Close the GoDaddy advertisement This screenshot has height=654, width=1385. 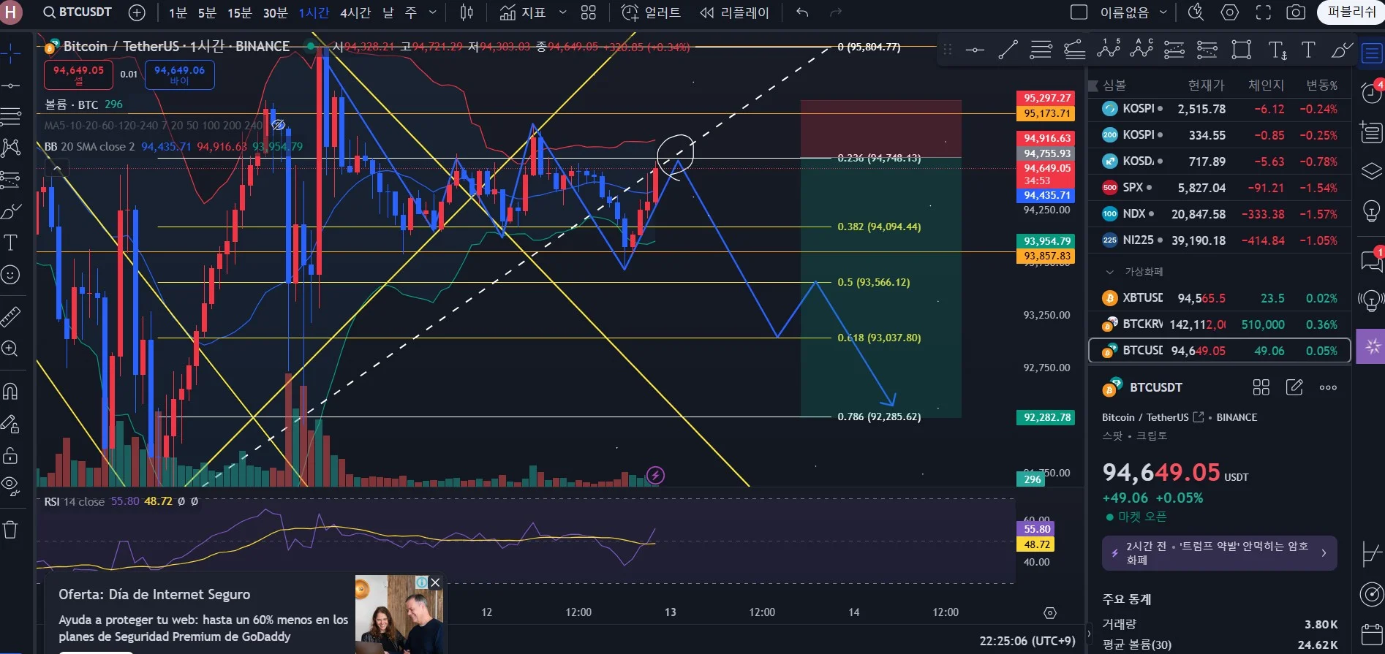coord(436,582)
